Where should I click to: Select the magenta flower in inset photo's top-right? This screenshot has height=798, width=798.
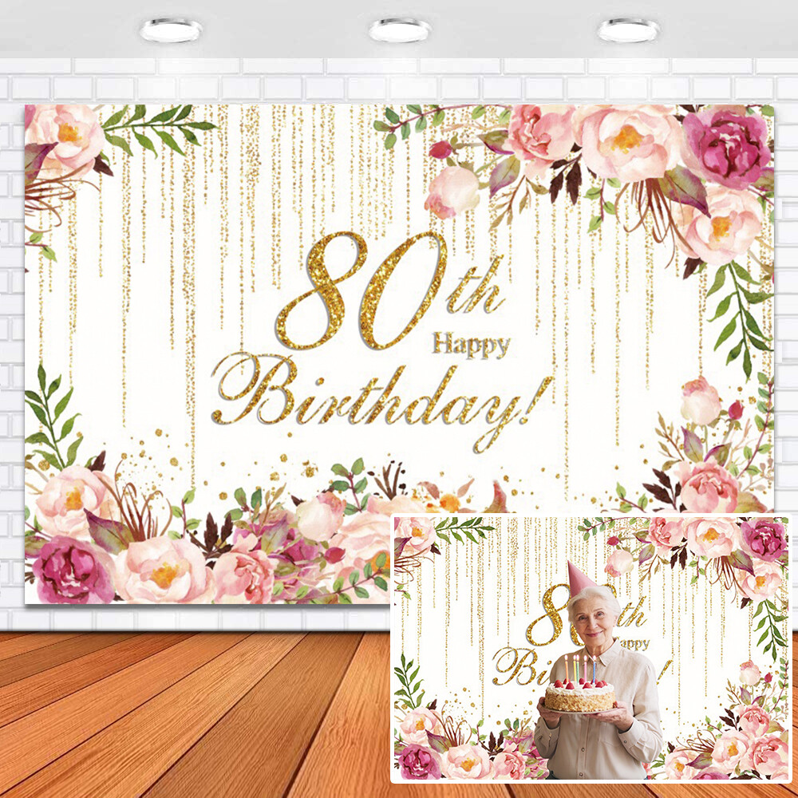click(x=764, y=539)
